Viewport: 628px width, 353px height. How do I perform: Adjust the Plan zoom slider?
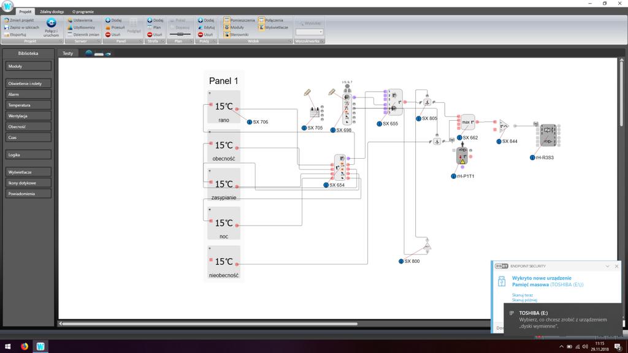[x=180, y=34]
